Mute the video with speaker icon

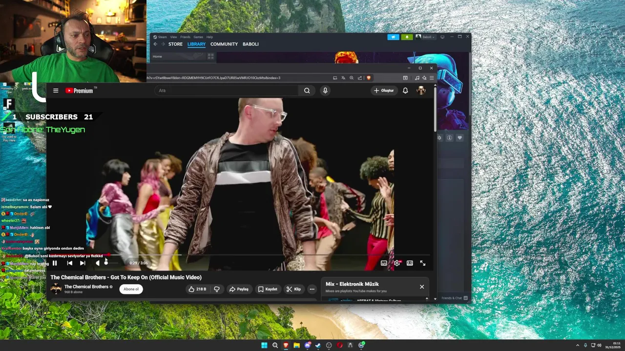pos(97,263)
